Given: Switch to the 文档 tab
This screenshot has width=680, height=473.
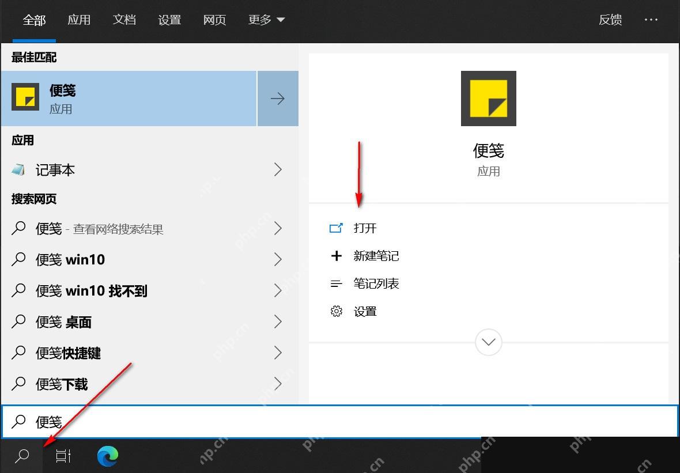Looking at the screenshot, I should pyautogui.click(x=124, y=20).
